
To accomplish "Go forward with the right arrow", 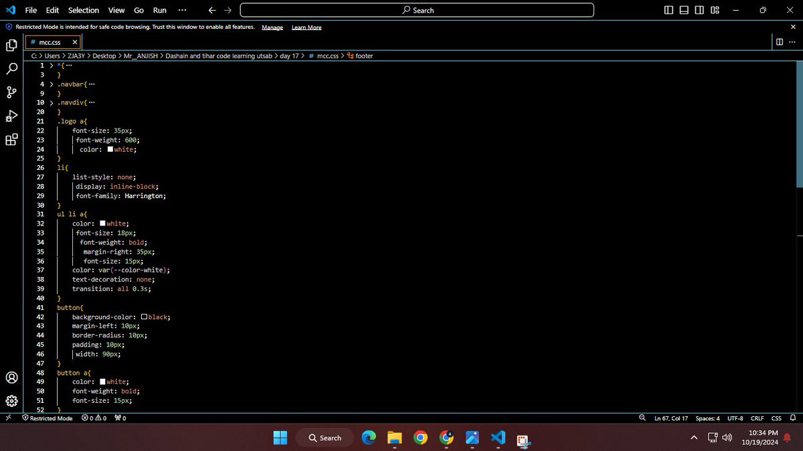I will click(228, 10).
